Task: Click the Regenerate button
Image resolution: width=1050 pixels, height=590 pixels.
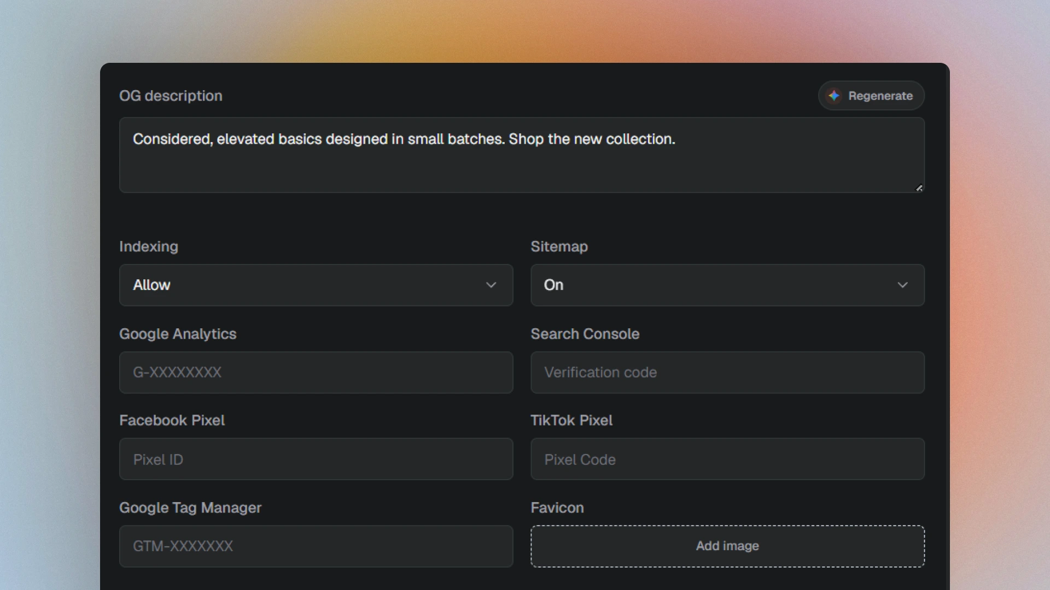Action: click(x=871, y=96)
